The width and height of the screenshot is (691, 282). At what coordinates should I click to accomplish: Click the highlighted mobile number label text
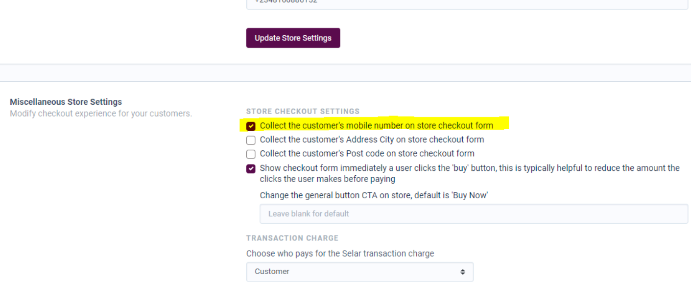pyautogui.click(x=376, y=126)
